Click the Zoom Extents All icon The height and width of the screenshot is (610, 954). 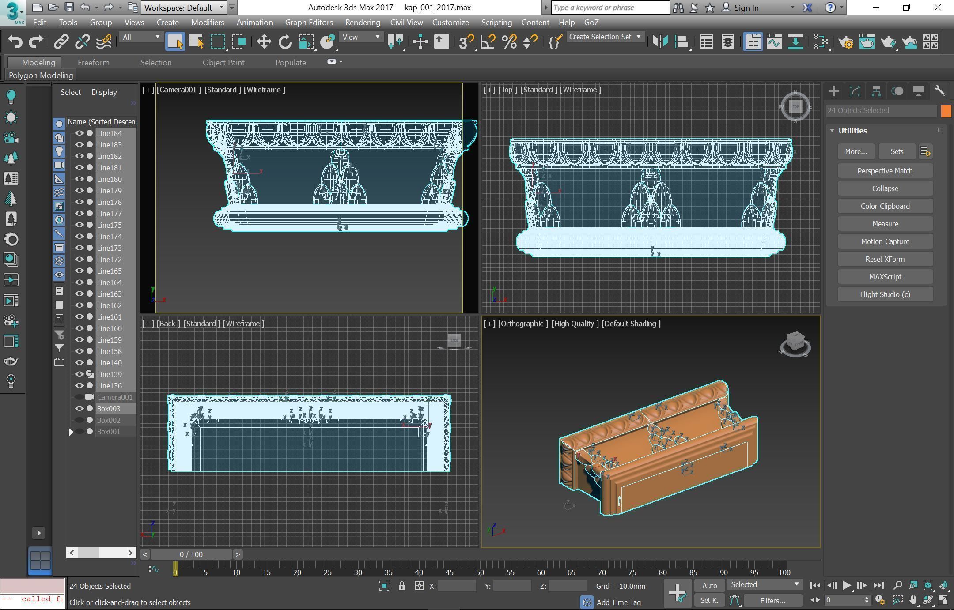(928, 586)
